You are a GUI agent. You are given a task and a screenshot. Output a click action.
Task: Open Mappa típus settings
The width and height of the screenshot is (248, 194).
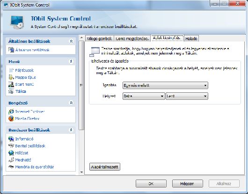click(x=25, y=77)
